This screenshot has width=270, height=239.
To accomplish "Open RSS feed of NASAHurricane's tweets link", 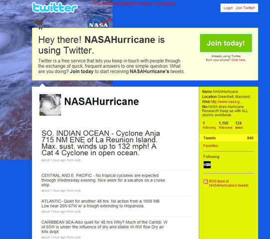I will coord(229,183).
